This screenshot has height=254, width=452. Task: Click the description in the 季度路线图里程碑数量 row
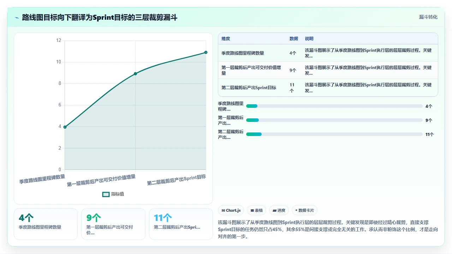click(368, 53)
